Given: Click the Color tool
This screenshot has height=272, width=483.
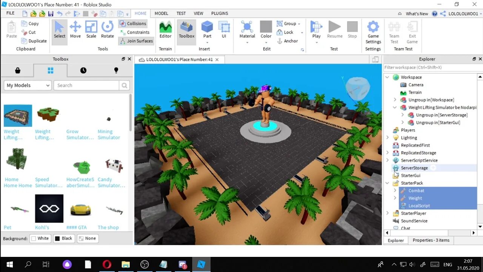Looking at the screenshot, I should [x=266, y=29].
